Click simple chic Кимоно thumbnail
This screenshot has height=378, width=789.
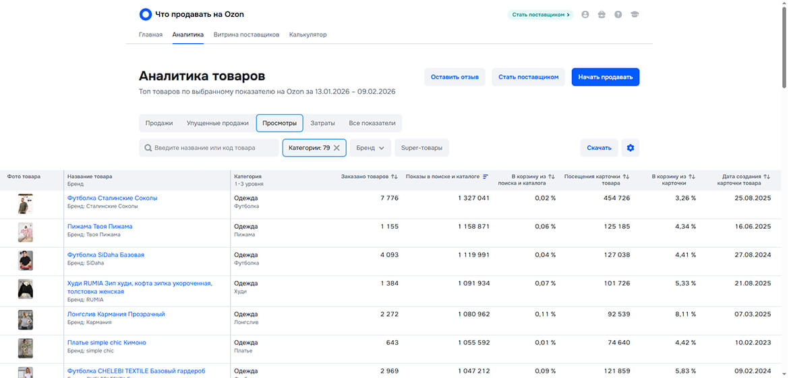(x=25, y=348)
